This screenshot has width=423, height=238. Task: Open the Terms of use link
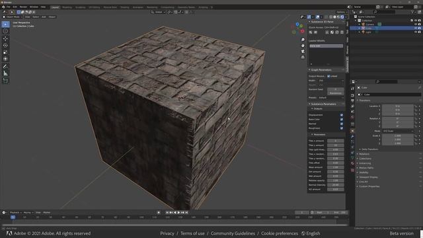coord(192,233)
